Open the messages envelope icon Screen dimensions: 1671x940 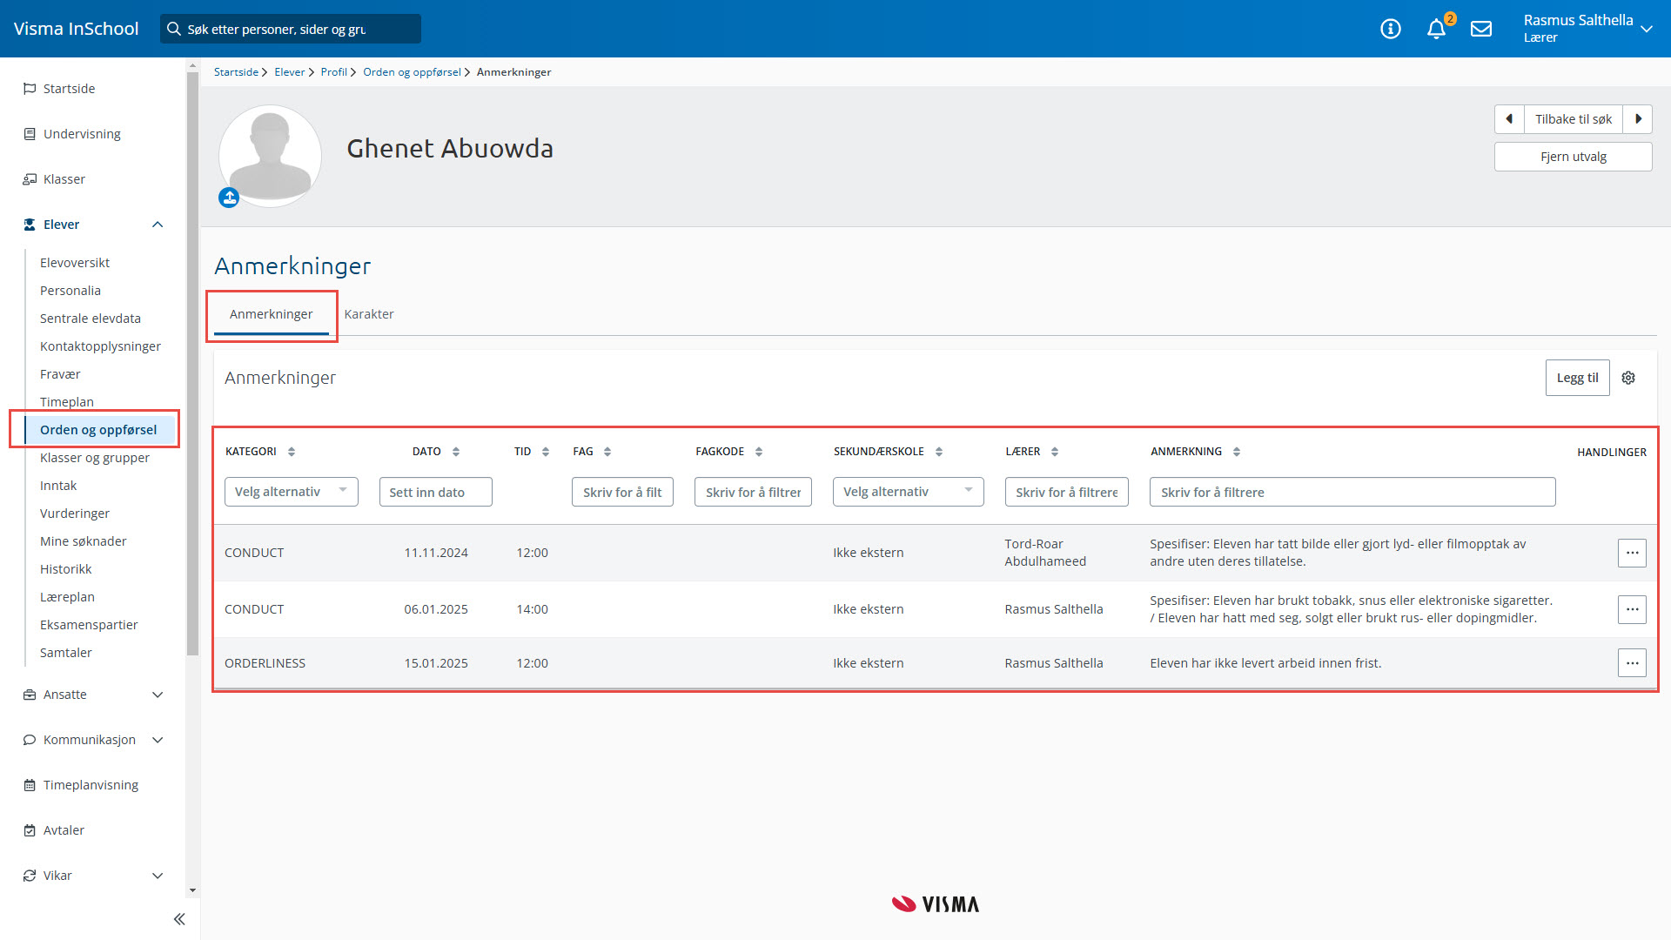click(x=1481, y=30)
